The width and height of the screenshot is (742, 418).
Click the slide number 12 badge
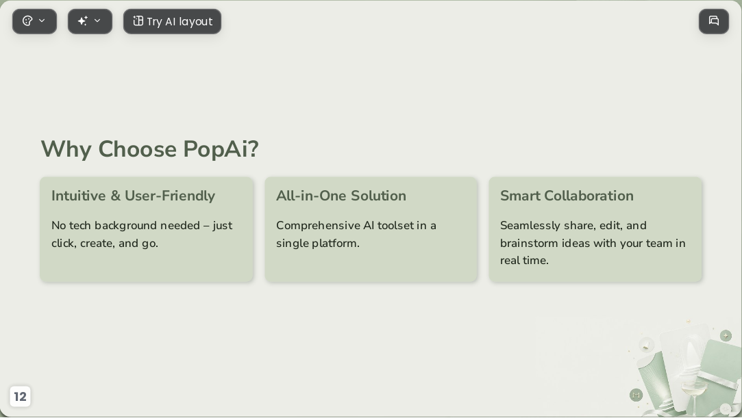[20, 396]
